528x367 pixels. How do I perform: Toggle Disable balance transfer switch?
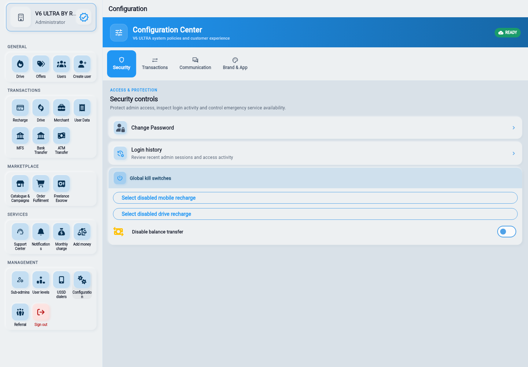[x=506, y=232]
